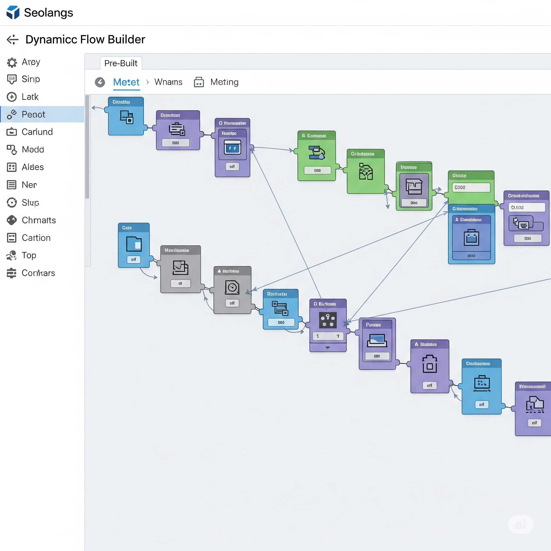Click the back arrow beside Dynamicc Flow Builder
This screenshot has height=551, width=551.
(x=13, y=40)
